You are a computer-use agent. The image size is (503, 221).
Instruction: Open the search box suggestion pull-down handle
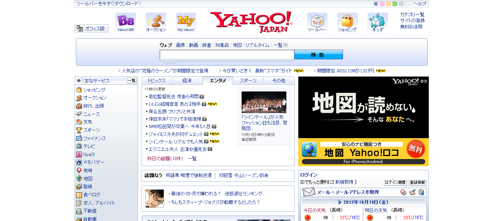[x=170, y=62]
